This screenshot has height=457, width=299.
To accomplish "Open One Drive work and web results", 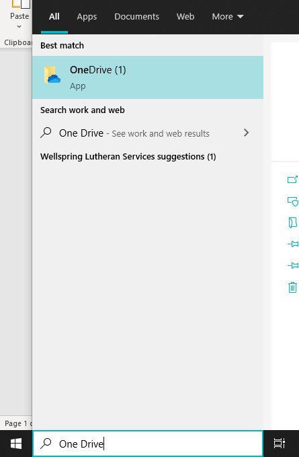I will coord(148,133).
